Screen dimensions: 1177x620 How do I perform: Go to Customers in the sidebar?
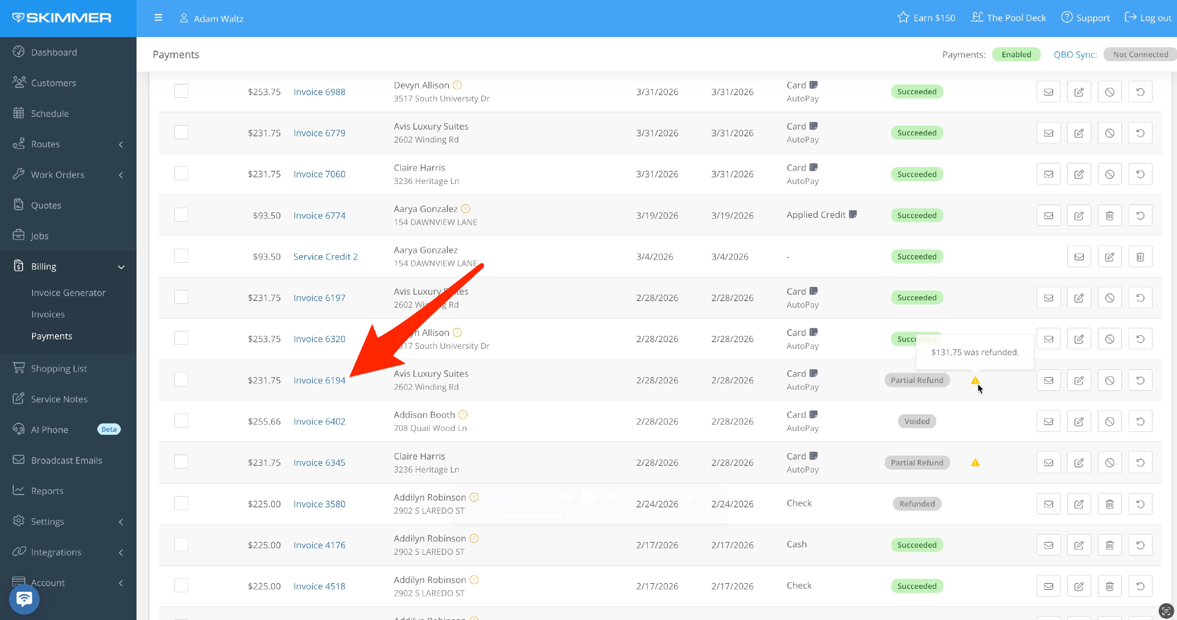[53, 83]
